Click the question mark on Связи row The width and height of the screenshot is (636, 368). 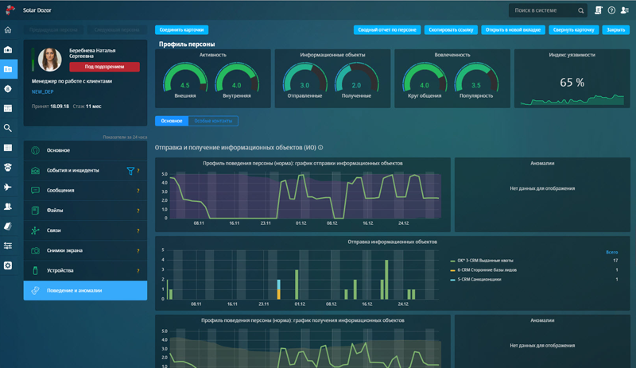click(138, 230)
